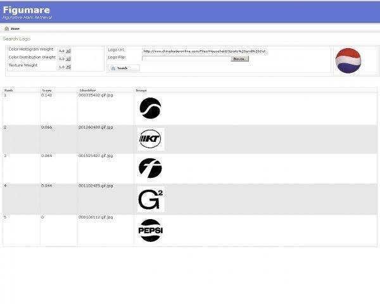
Task: Click Figurative Mark Retrieval subtitle
Action: 27,18
